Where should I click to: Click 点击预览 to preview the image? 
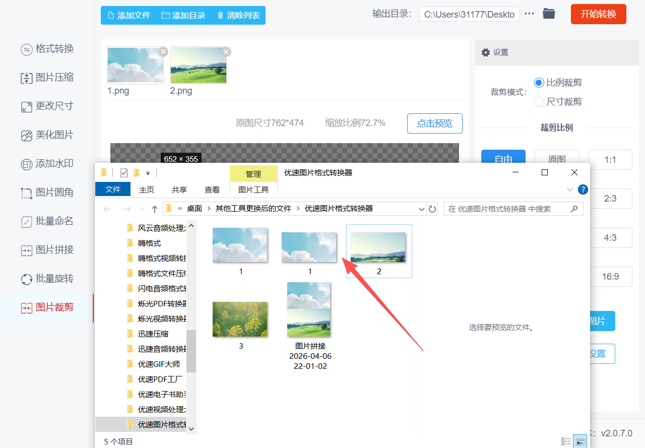tap(434, 123)
